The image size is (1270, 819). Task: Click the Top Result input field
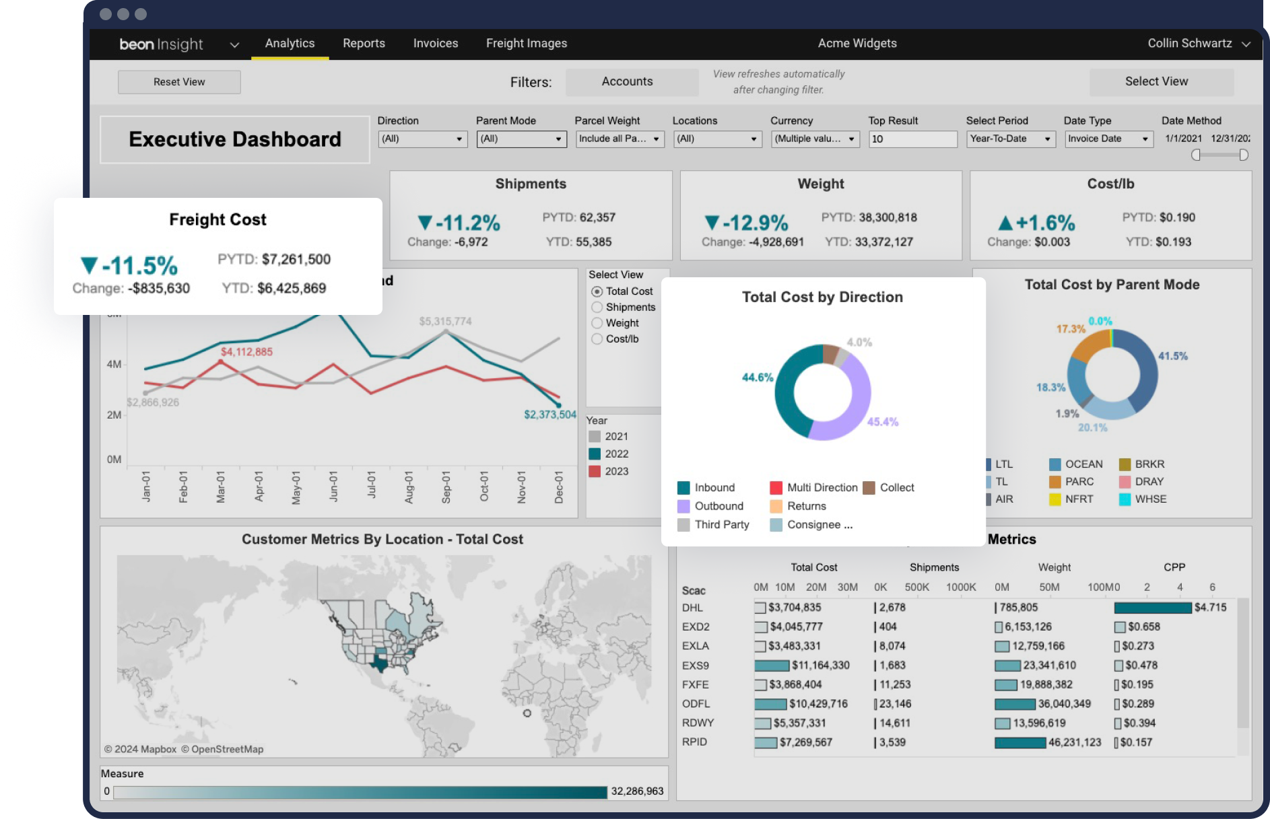click(912, 139)
